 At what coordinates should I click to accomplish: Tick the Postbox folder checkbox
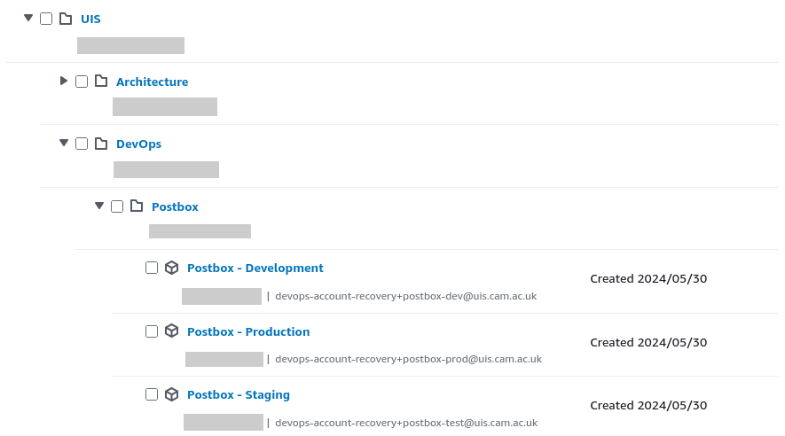pyautogui.click(x=117, y=206)
